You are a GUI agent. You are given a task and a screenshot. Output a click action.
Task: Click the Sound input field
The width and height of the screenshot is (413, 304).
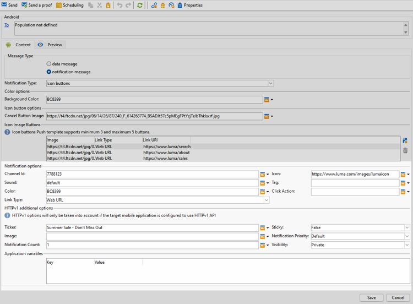click(x=152, y=183)
